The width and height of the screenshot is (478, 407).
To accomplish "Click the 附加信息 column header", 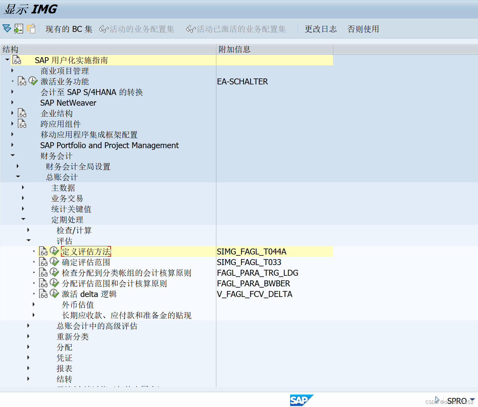I will click(x=274, y=49).
